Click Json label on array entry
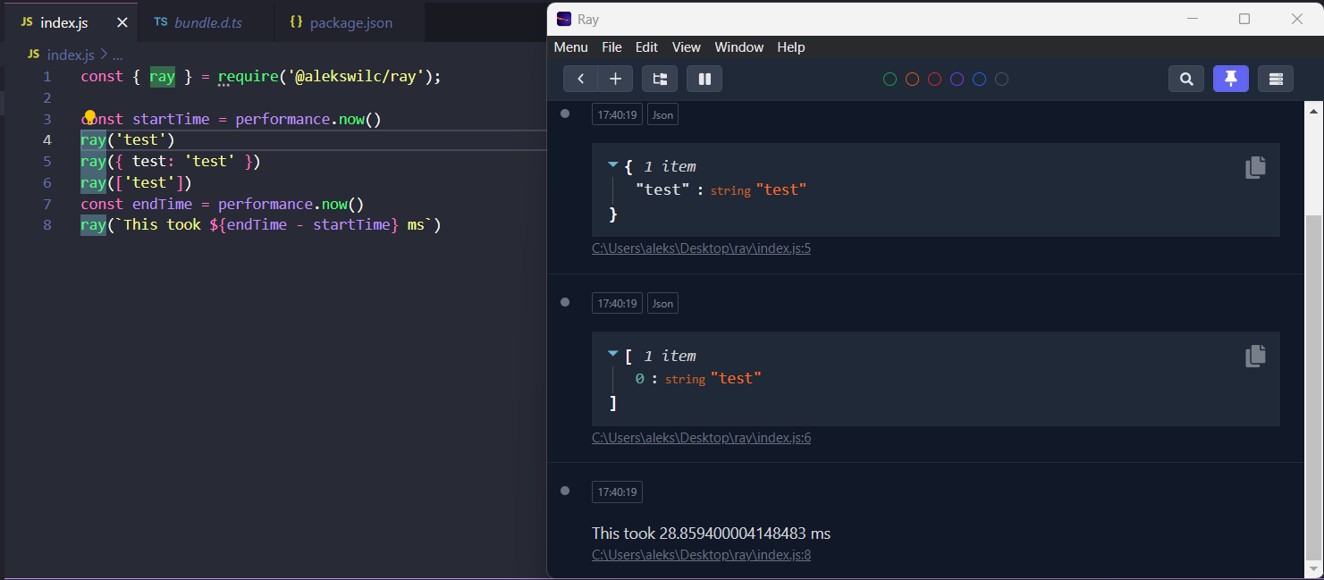This screenshot has width=1324, height=580. coord(662,304)
